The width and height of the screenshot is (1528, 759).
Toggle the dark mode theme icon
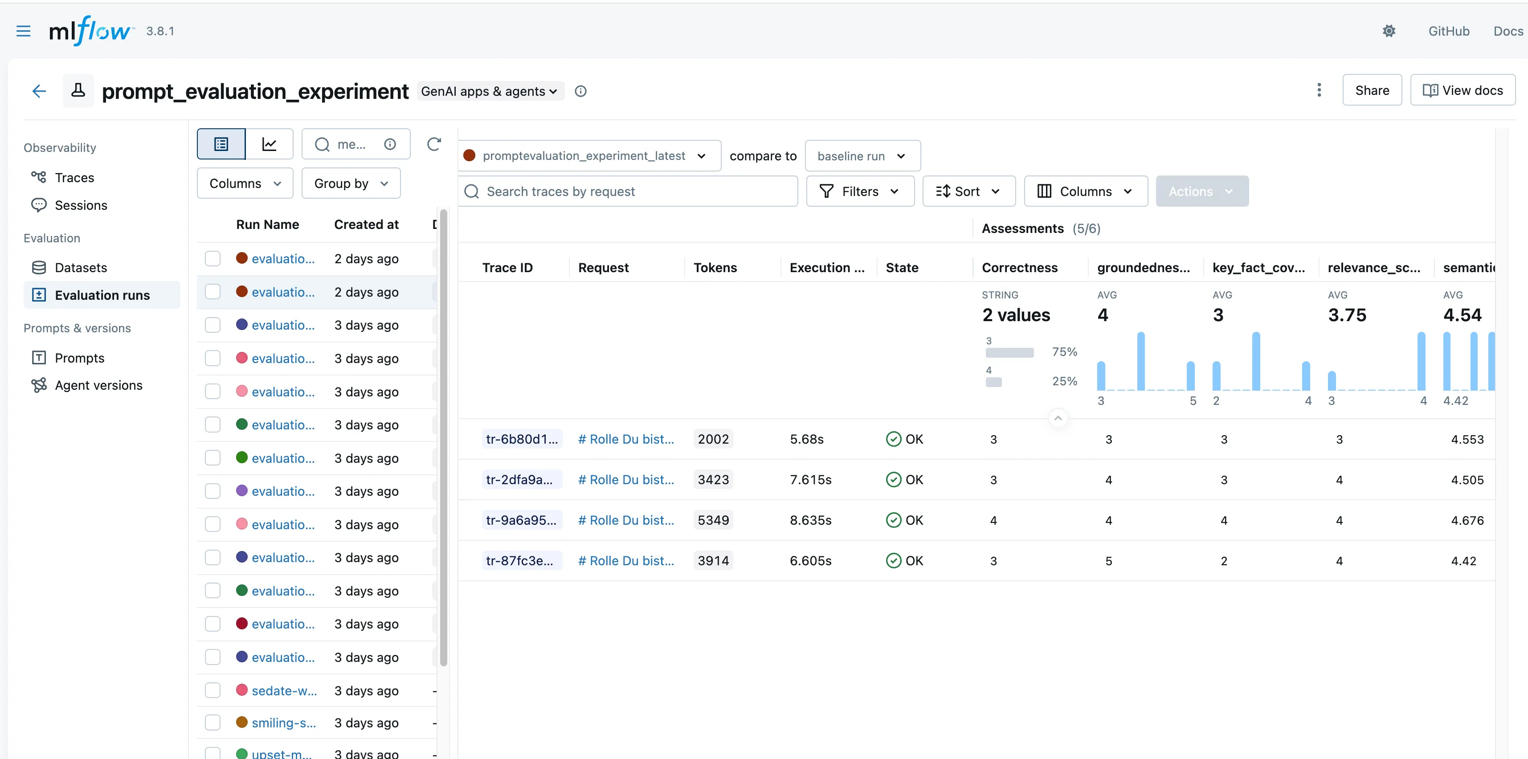1389,31
